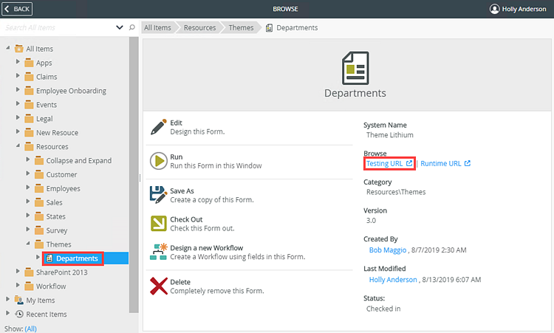Click the red Delete X icon

(158, 286)
